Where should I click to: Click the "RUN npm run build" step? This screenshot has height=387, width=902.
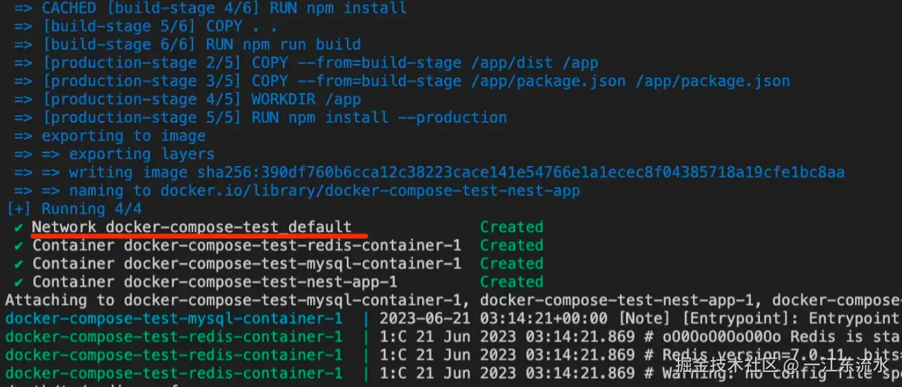click(x=283, y=45)
